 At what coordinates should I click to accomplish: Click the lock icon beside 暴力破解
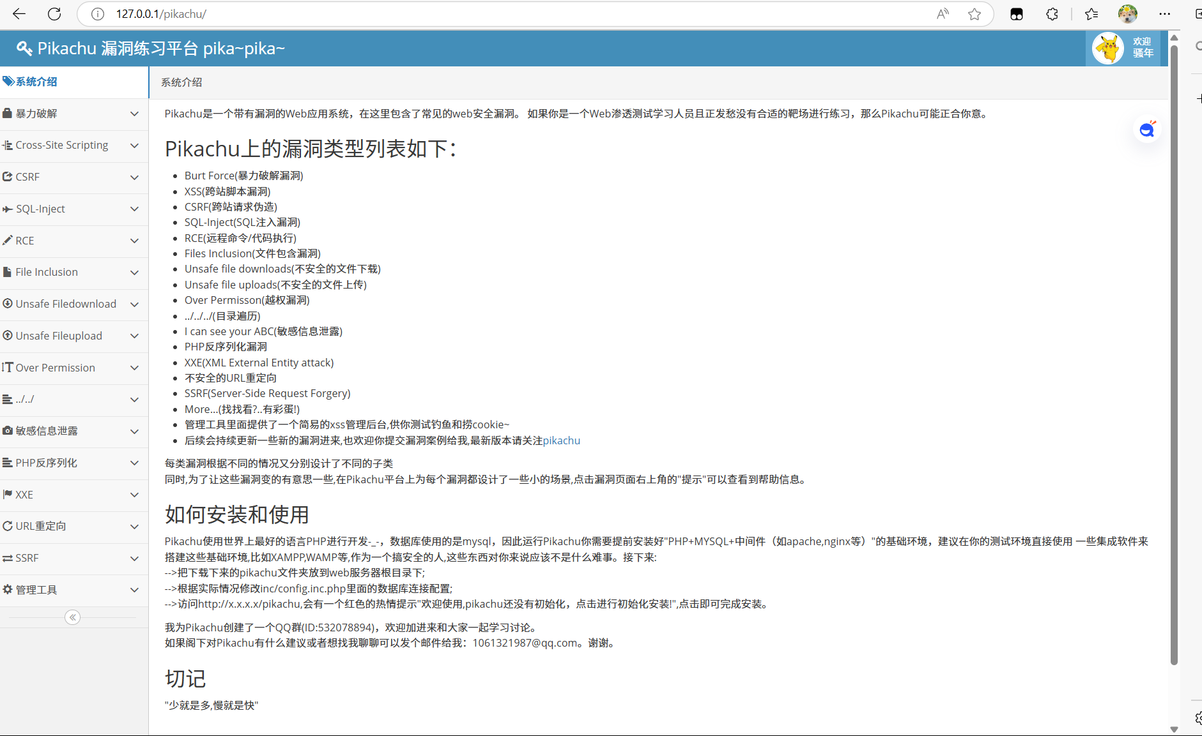8,114
